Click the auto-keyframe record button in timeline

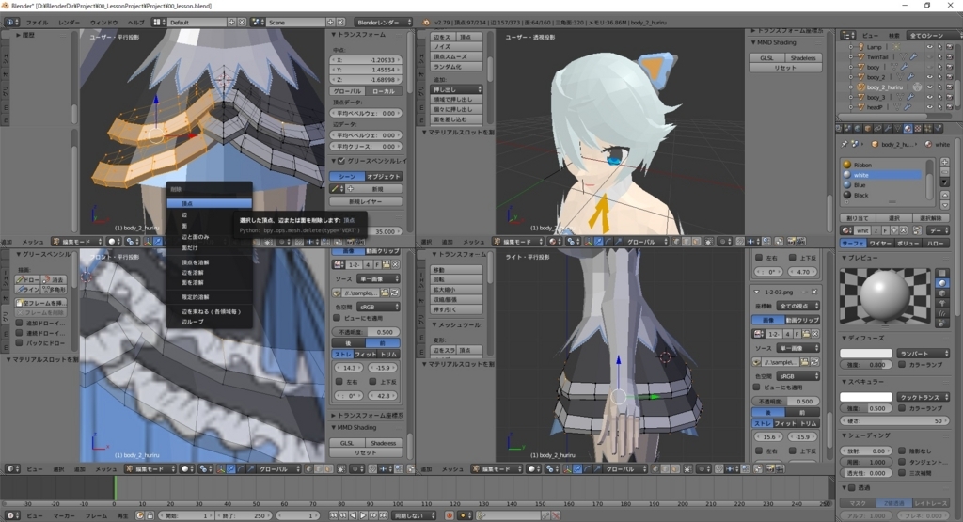(x=450, y=515)
